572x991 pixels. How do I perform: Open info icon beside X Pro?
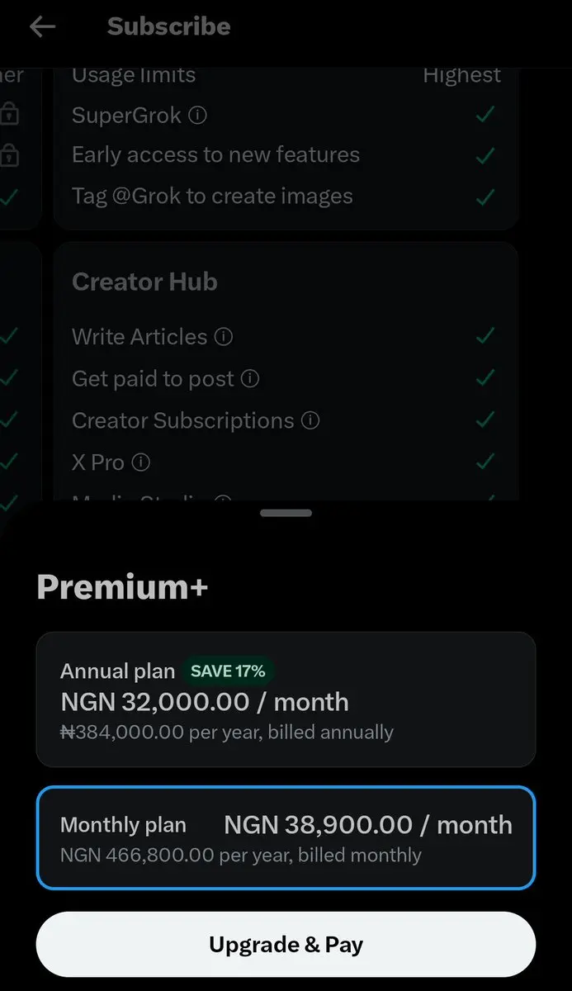pos(141,462)
